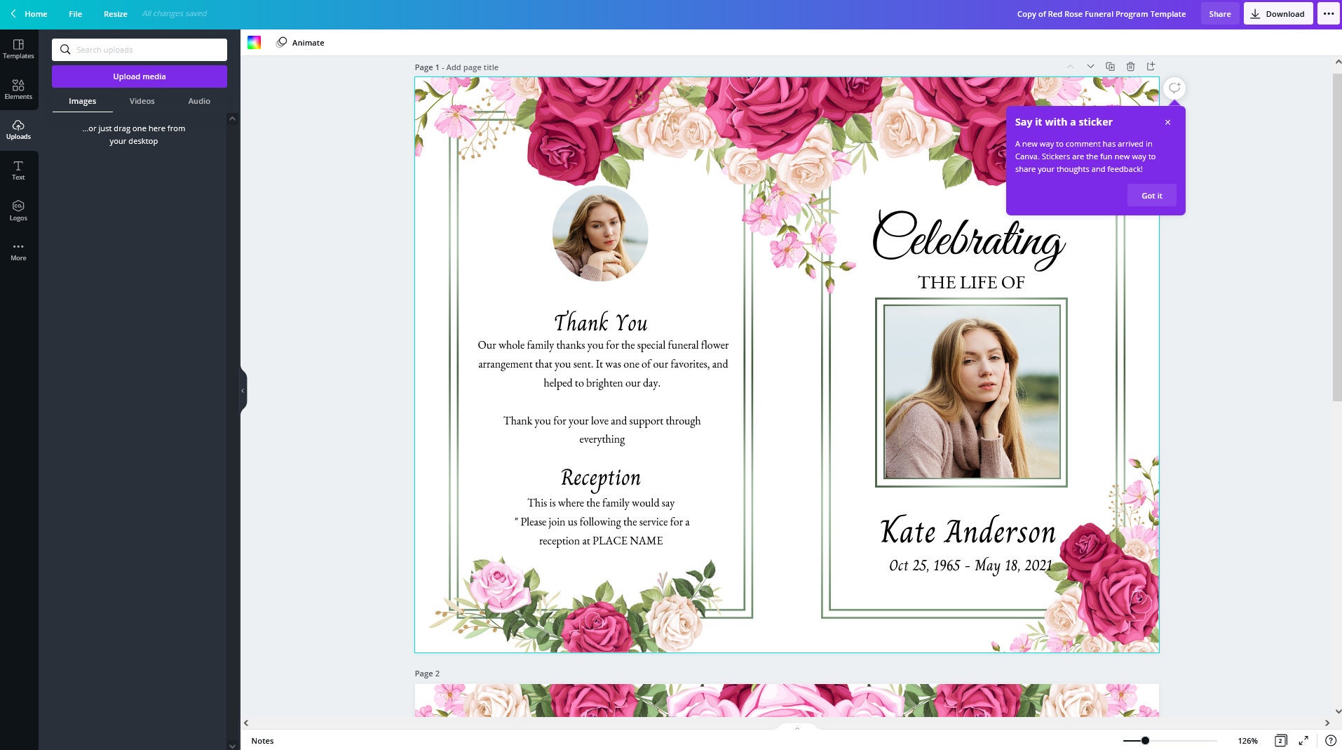Open the document colors swatch
1342x750 pixels.
point(255,42)
